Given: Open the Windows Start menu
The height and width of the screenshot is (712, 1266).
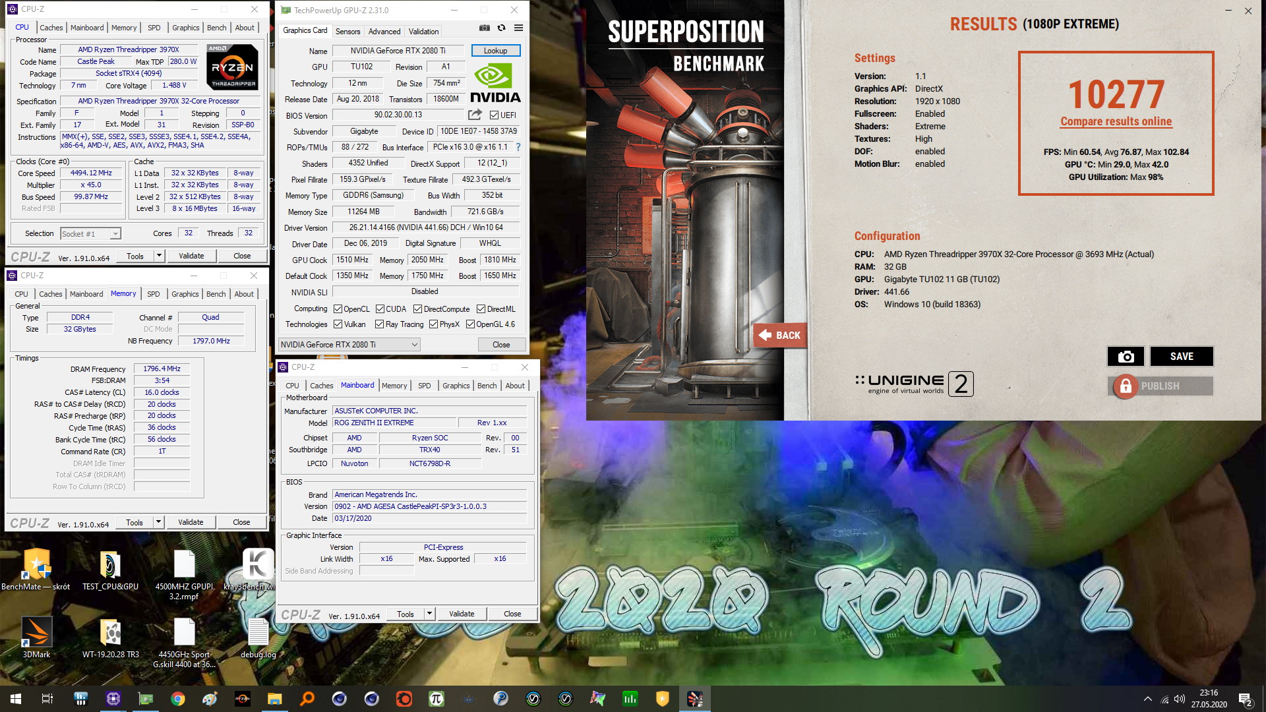Looking at the screenshot, I should coord(16,699).
